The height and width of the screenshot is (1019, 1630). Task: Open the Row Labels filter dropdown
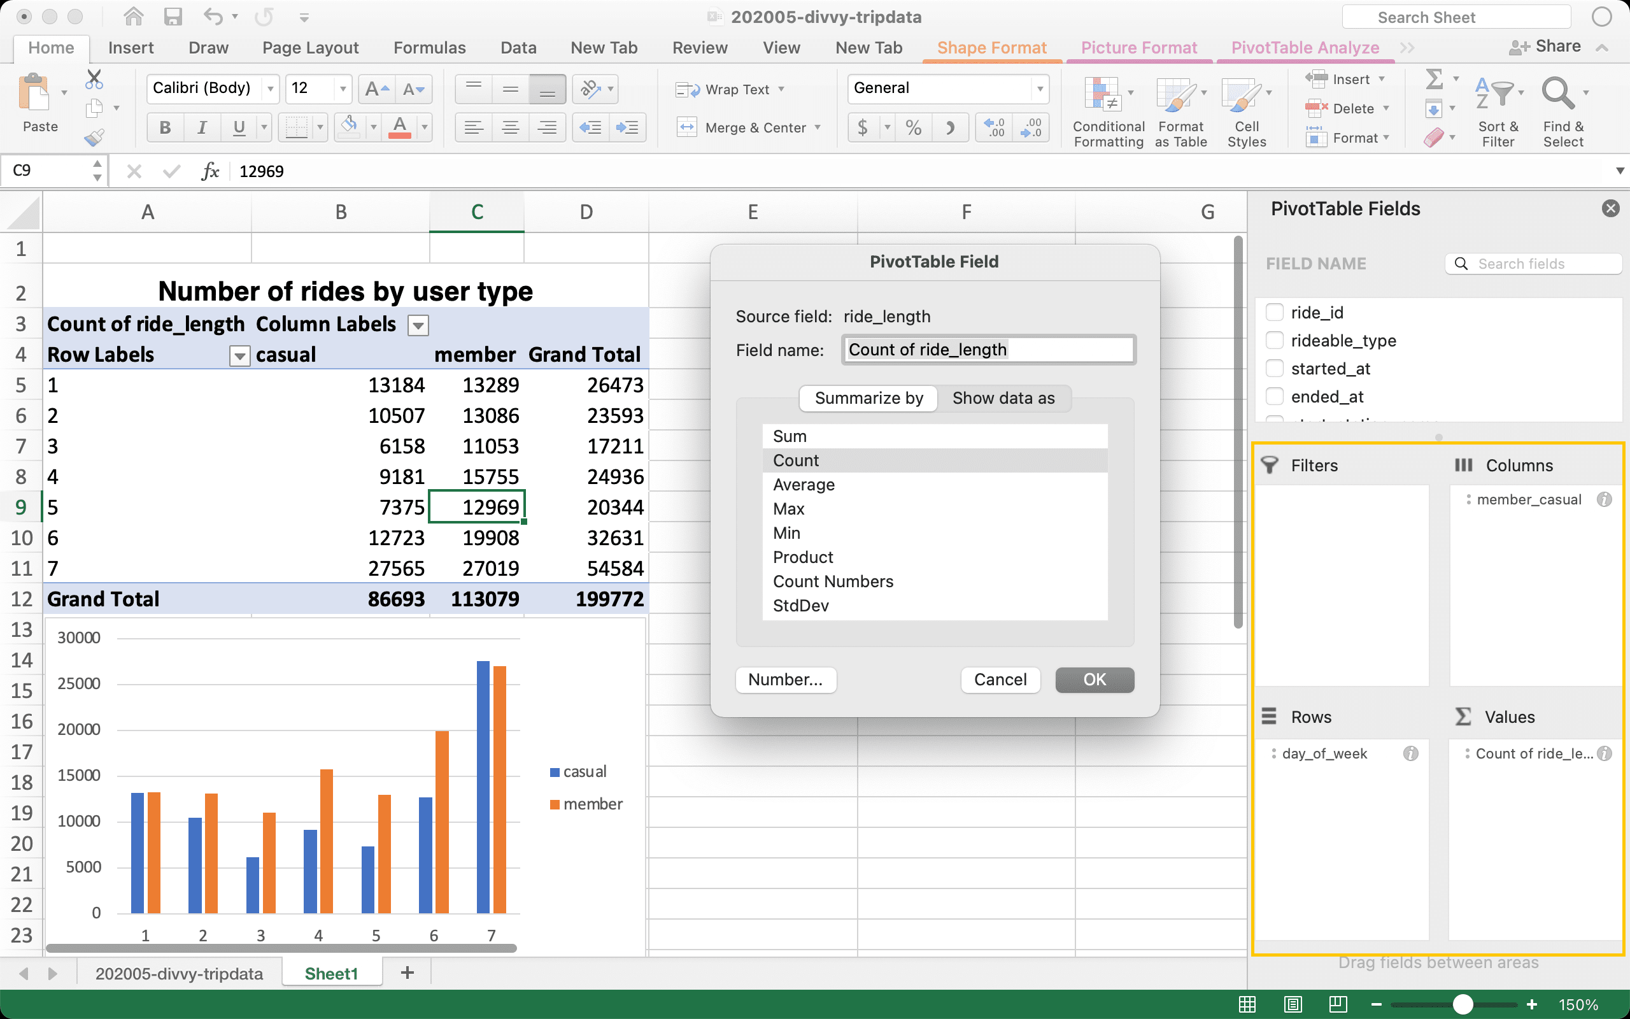point(239,355)
